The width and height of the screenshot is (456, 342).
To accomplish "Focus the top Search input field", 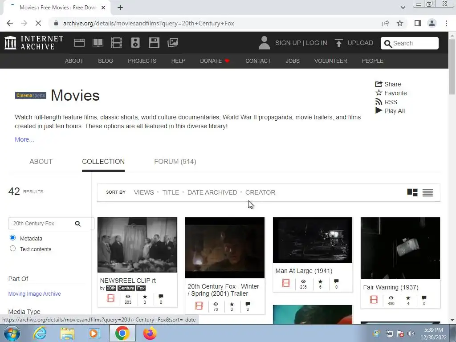I will 410,43.
